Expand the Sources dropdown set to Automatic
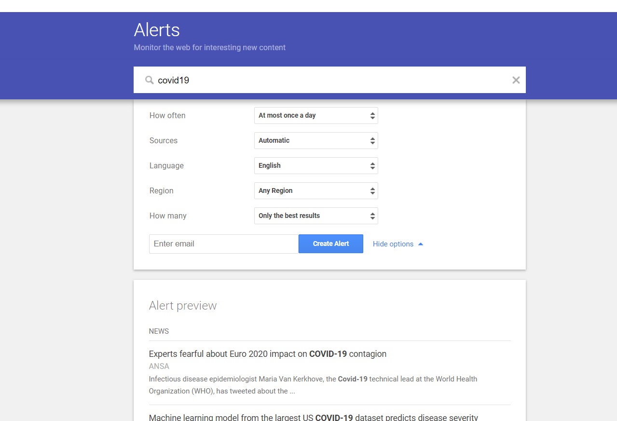The height and width of the screenshot is (421, 617). pyautogui.click(x=316, y=141)
